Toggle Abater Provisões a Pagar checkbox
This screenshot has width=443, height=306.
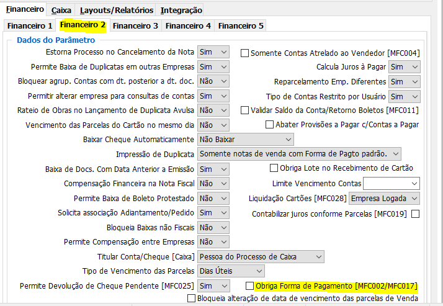coord(269,125)
